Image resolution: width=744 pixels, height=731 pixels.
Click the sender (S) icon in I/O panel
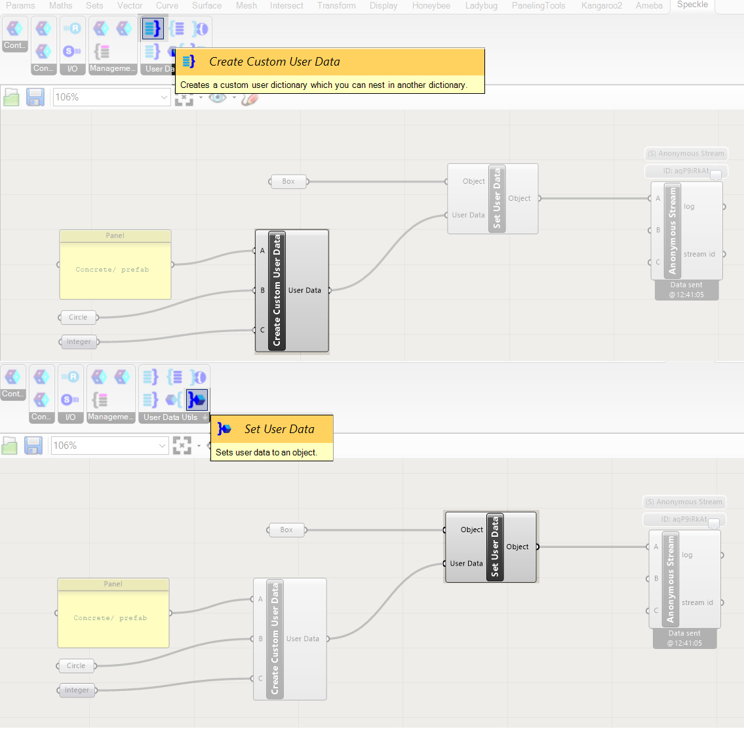coord(70,50)
